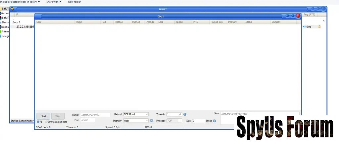Click the BitRAT logo in the title bar

pyautogui.click(x=12, y=9)
